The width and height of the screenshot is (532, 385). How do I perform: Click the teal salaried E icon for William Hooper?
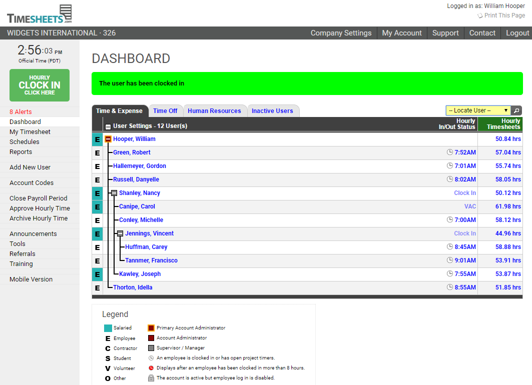click(x=97, y=139)
